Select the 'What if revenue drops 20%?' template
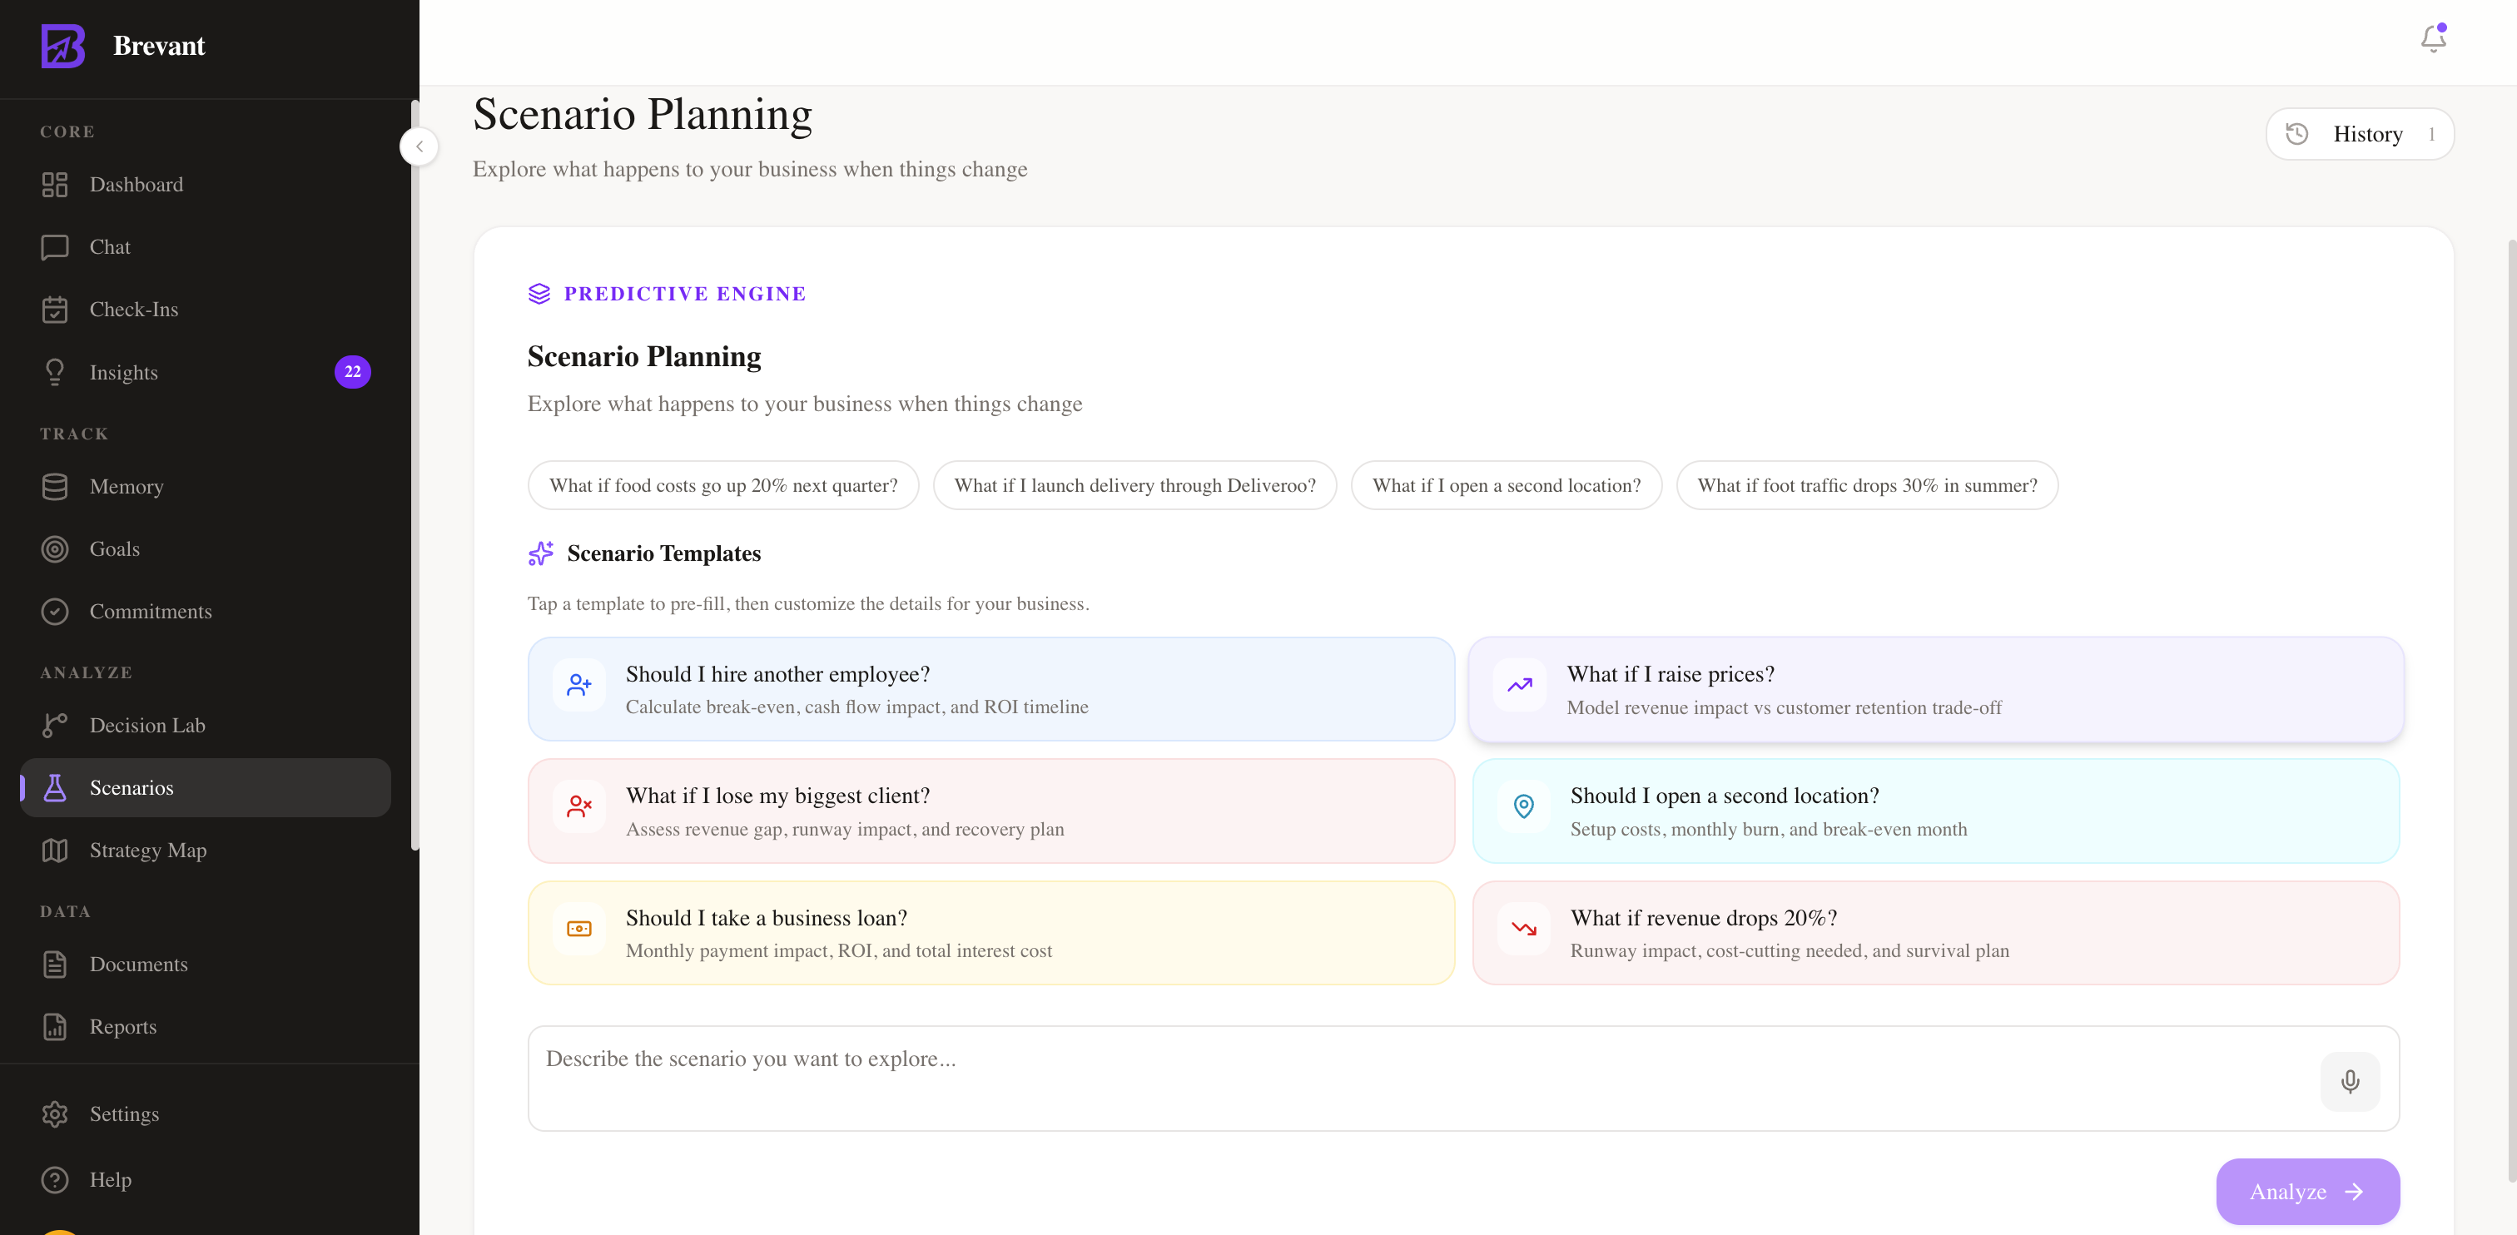The image size is (2517, 1235). [1934, 933]
